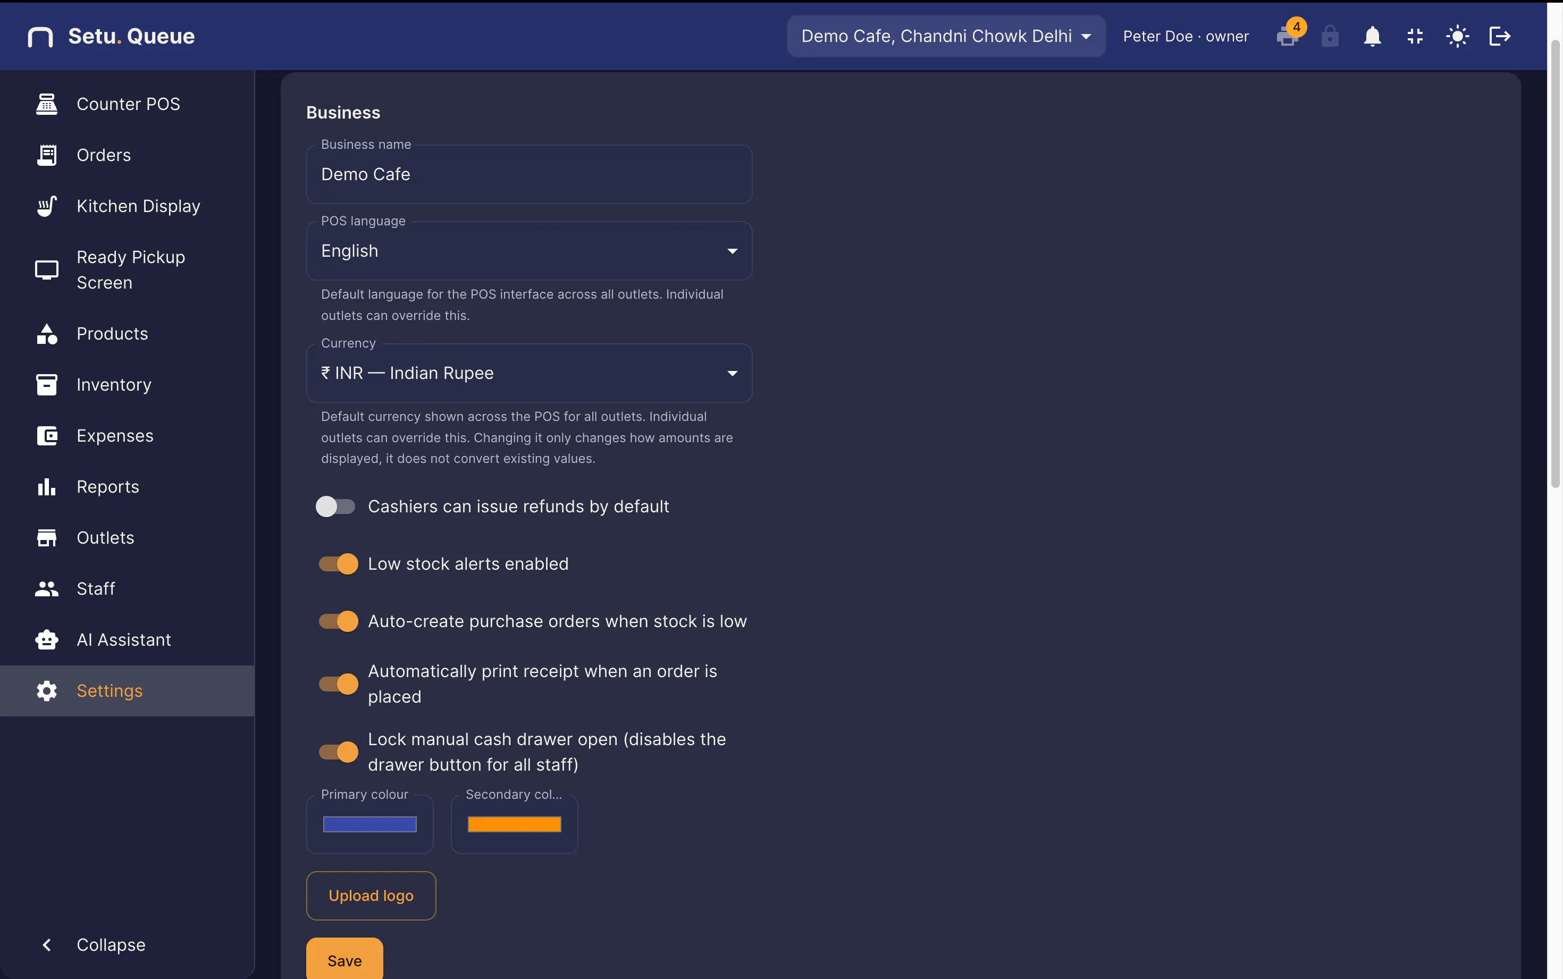The height and width of the screenshot is (979, 1563).
Task: Click the Currency default description text
Action: [x=527, y=438]
